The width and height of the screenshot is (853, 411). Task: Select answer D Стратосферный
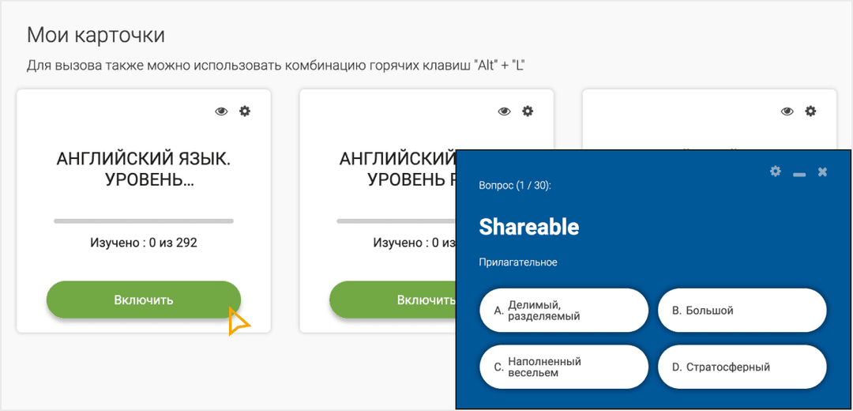[742, 368]
